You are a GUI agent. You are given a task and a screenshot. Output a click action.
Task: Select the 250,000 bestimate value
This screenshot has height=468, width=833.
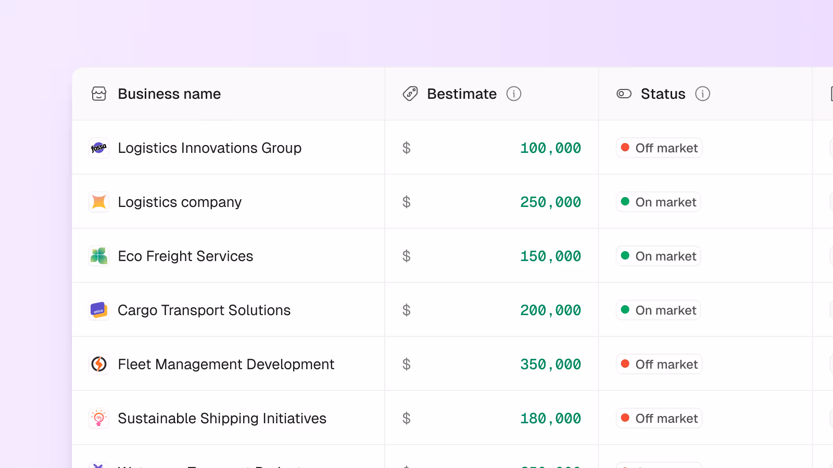[551, 202]
